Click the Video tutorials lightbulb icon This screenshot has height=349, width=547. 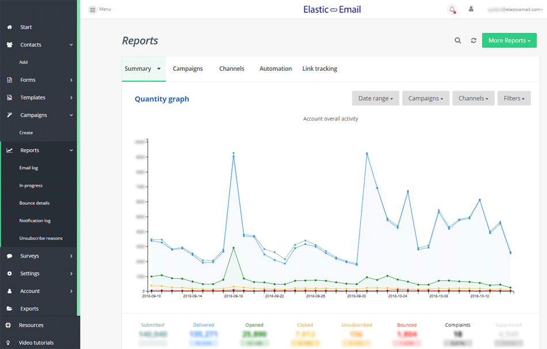pos(9,343)
